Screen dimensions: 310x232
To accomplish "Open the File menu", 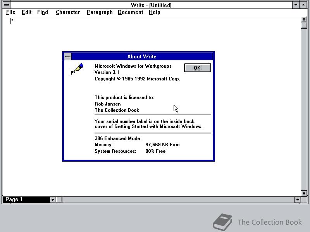I will pyautogui.click(x=11, y=12).
